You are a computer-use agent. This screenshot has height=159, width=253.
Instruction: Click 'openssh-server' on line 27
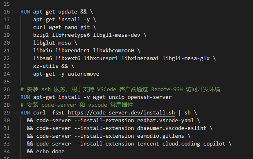(x=149, y=97)
